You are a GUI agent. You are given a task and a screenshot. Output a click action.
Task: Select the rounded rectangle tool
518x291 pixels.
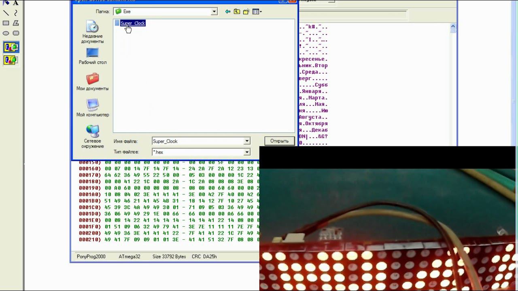point(16,33)
